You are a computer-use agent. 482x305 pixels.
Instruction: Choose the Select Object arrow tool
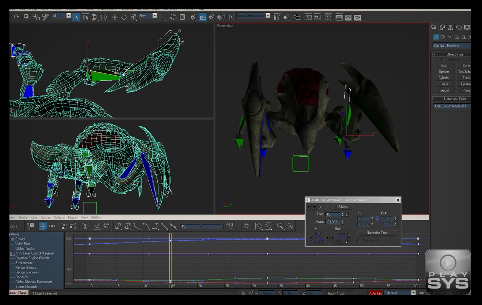(x=76, y=17)
